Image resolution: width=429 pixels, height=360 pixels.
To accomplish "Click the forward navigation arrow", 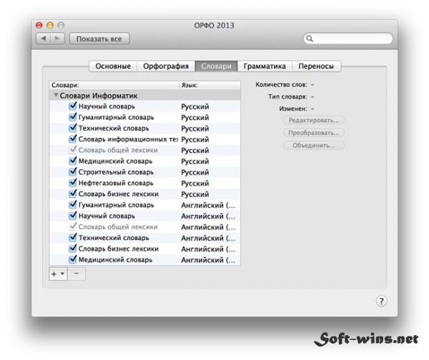I will coord(57,39).
